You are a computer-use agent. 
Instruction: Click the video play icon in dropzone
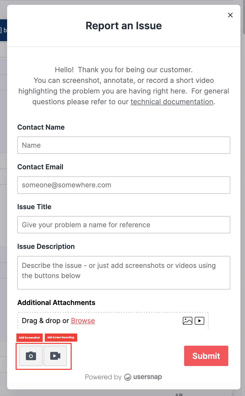pyautogui.click(x=199, y=321)
